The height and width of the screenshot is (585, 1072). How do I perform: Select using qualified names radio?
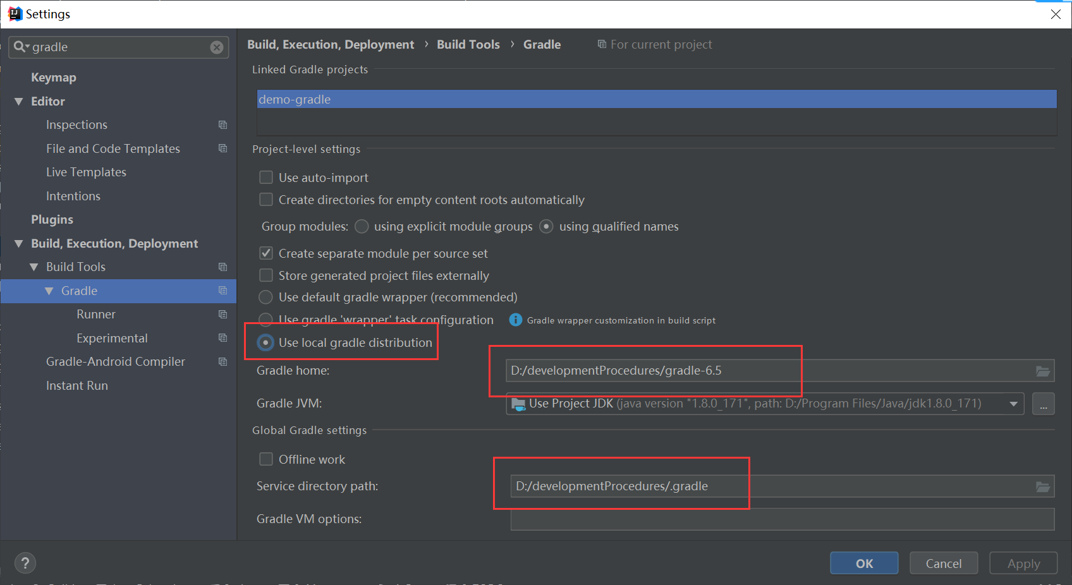[546, 226]
